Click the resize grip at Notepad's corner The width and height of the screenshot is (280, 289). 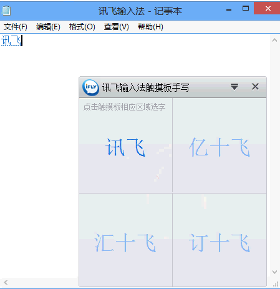(276, 284)
